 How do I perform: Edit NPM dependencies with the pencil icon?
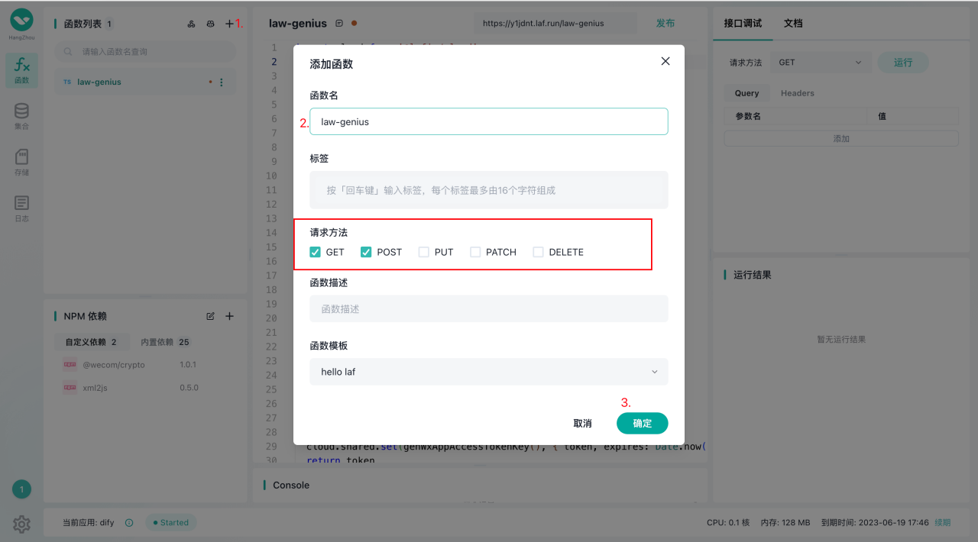[x=210, y=315]
